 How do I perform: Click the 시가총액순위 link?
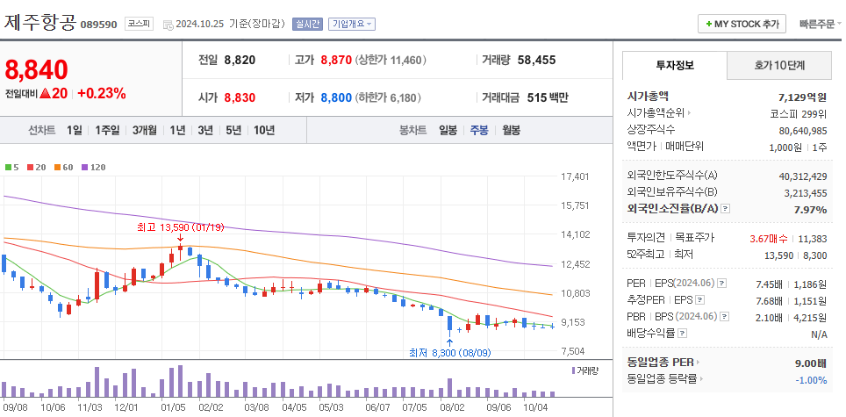tap(656, 113)
